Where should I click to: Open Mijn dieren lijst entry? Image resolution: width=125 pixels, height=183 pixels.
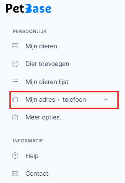(x=47, y=82)
